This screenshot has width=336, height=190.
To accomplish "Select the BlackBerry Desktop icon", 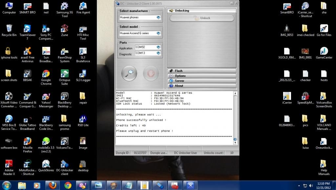I will pos(65,100).
